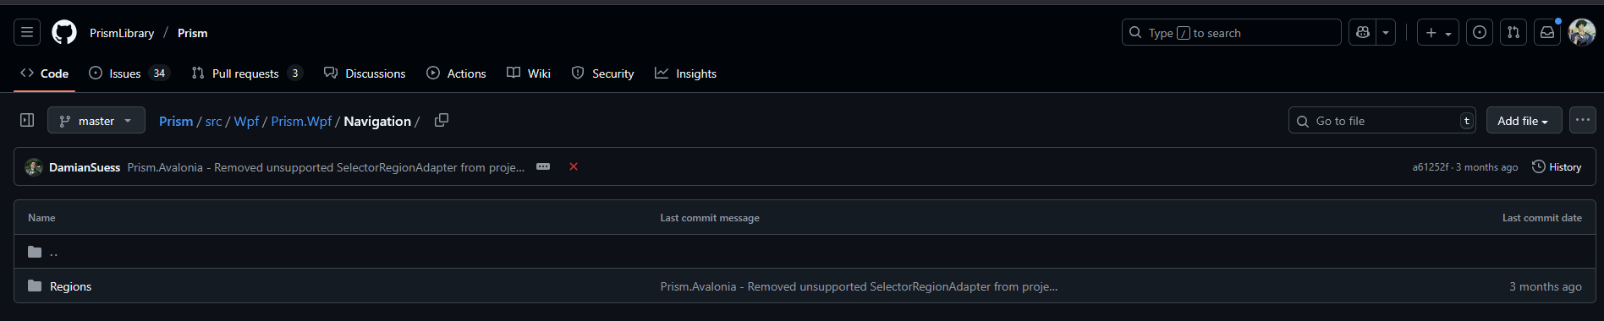Toggle the file tree side panel
1604x321 pixels.
27,121
